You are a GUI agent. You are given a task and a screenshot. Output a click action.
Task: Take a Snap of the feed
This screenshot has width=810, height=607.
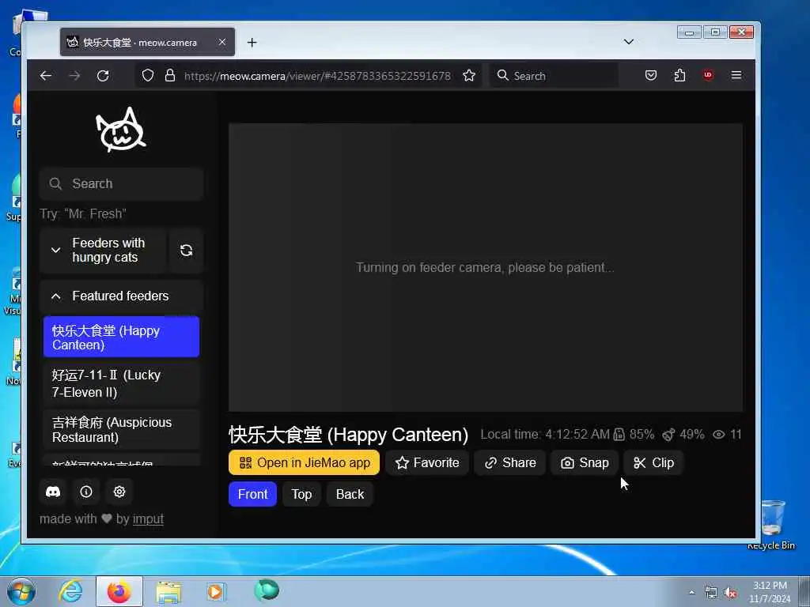click(x=585, y=463)
